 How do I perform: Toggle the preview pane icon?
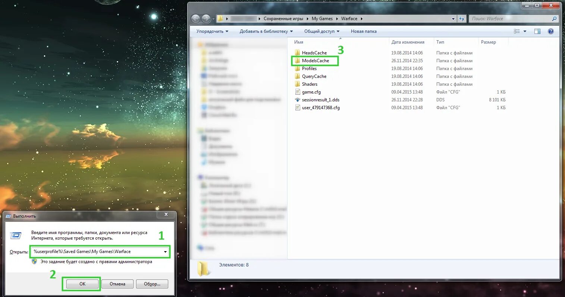[537, 31]
